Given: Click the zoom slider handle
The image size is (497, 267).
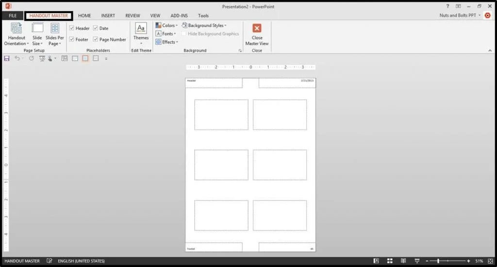Looking at the screenshot, I should [x=438, y=261].
